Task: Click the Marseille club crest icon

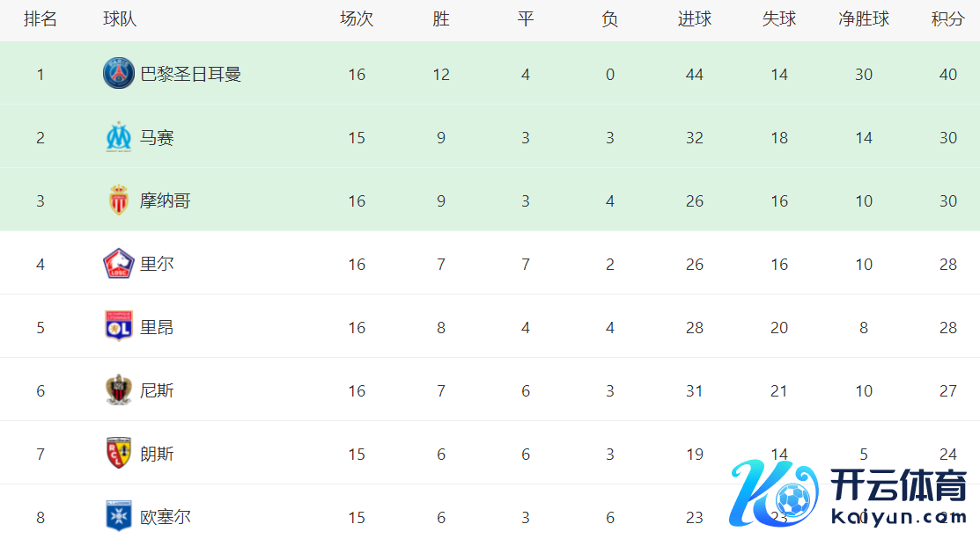Action: tap(119, 137)
